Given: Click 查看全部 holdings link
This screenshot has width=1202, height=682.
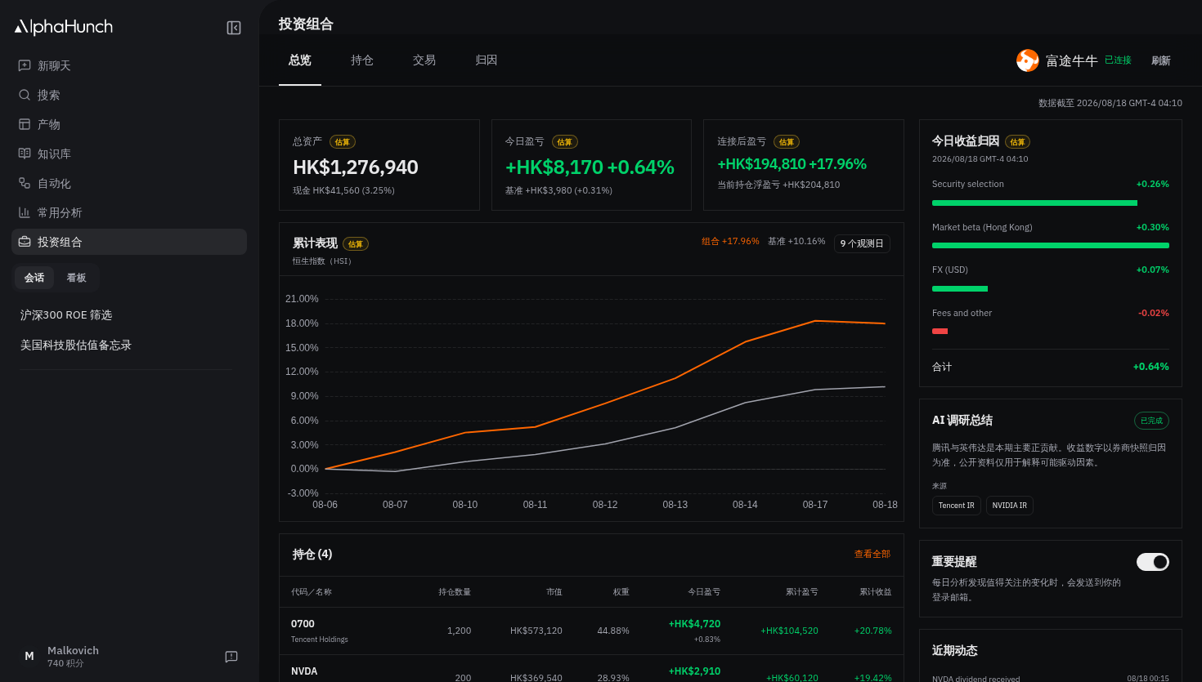Looking at the screenshot, I should 872,554.
